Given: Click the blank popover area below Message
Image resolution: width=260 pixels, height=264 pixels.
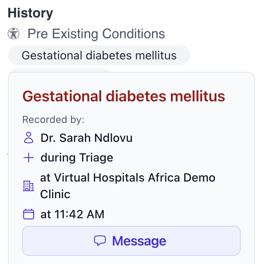Looking at the screenshot, I should (131, 259).
